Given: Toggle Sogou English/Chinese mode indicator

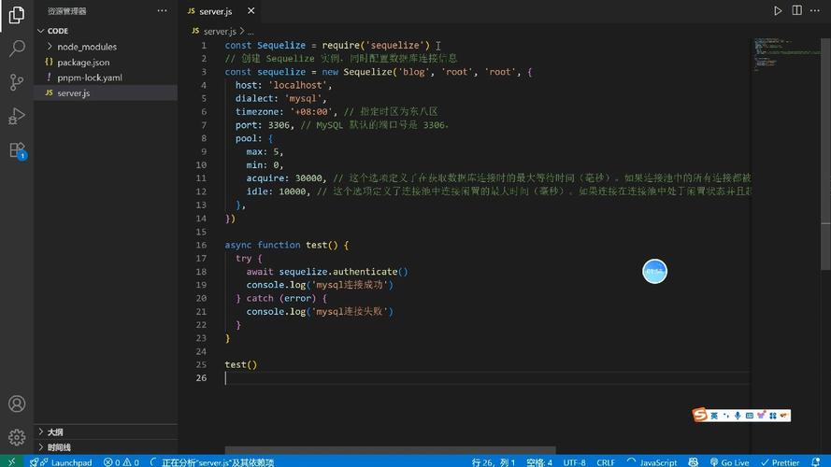Looking at the screenshot, I should pyautogui.click(x=714, y=416).
